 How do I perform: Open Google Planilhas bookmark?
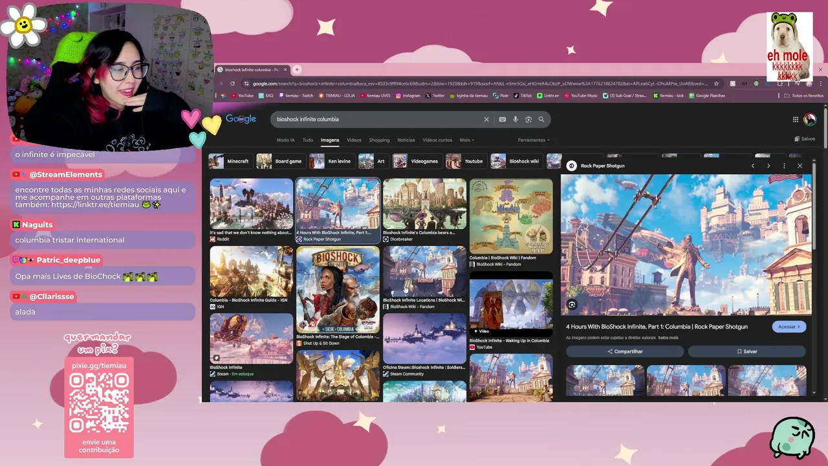click(707, 96)
